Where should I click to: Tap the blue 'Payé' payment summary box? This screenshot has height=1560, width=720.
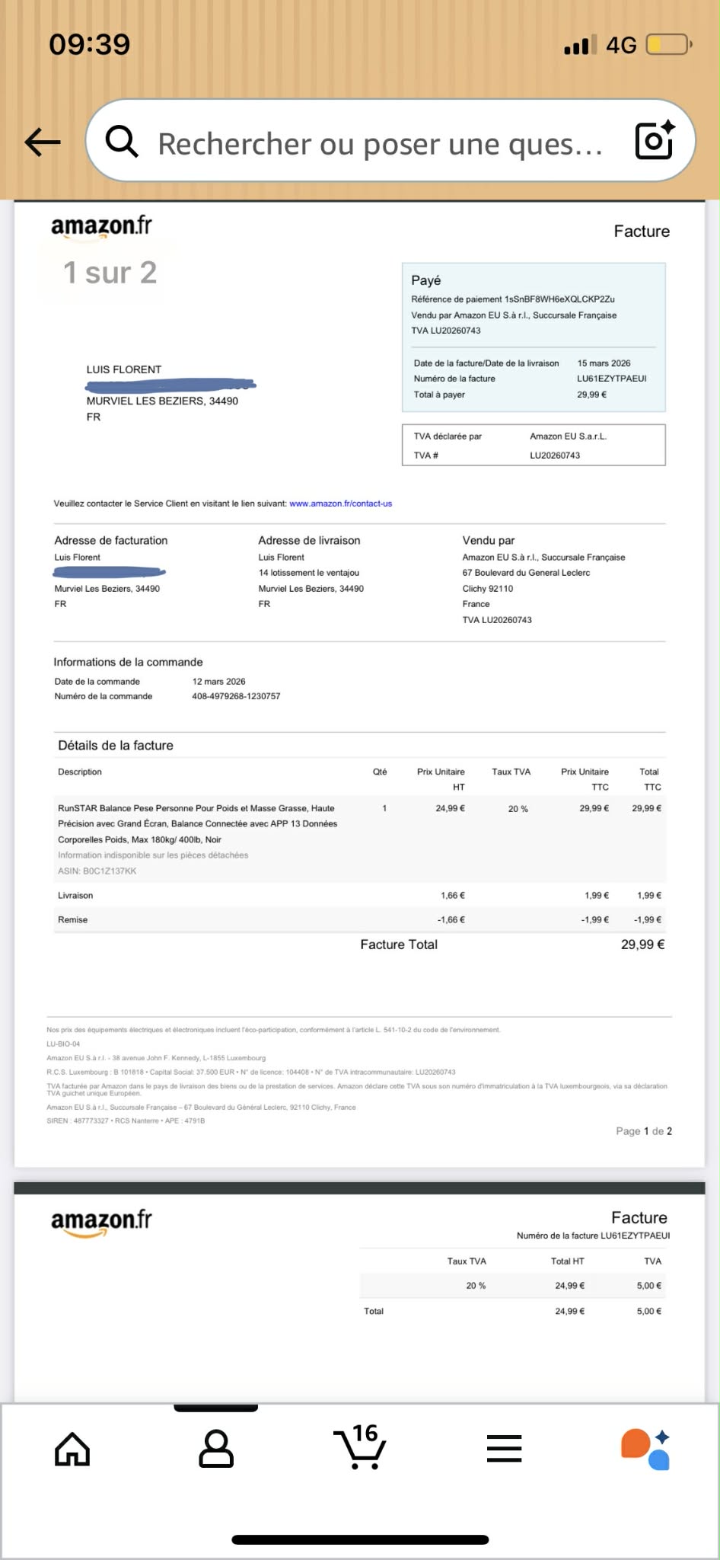tap(534, 337)
